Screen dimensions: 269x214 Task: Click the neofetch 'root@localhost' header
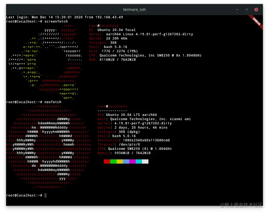pos(112,106)
